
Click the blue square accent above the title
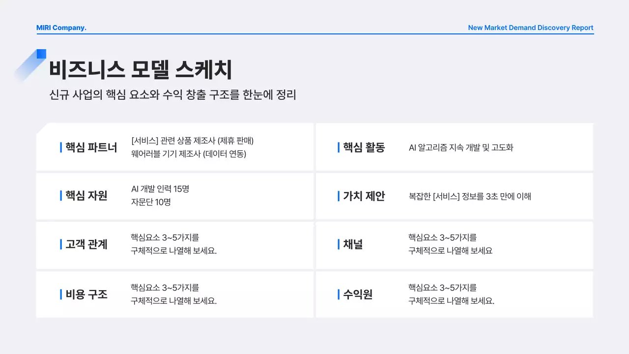pyautogui.click(x=41, y=54)
